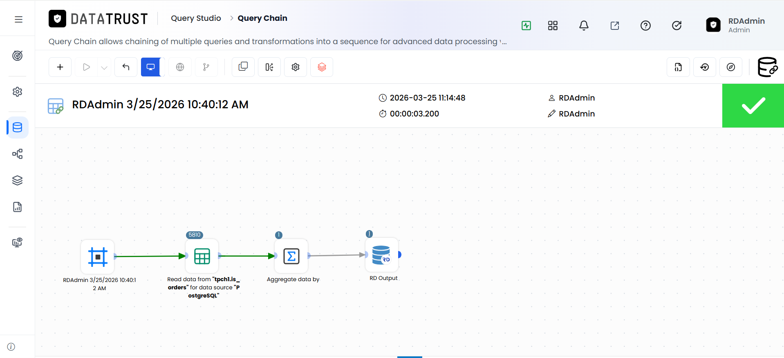Go to Query Studio breadcrumb
Viewport: 784px width, 358px height.
196,18
